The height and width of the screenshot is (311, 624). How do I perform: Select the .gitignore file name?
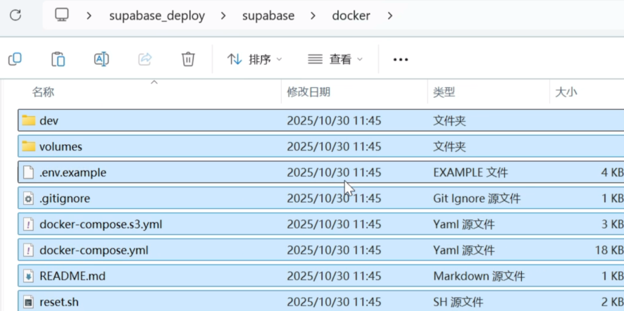[x=65, y=198]
